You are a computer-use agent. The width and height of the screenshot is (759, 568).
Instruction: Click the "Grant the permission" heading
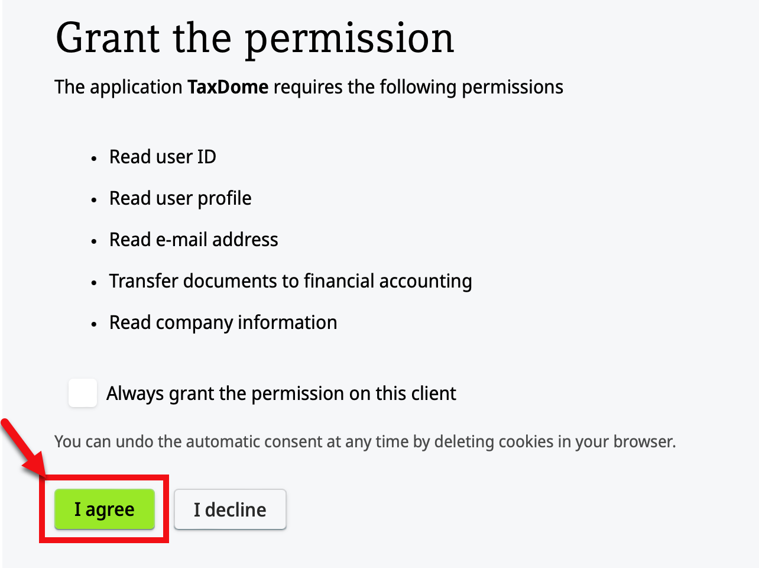pos(255,38)
